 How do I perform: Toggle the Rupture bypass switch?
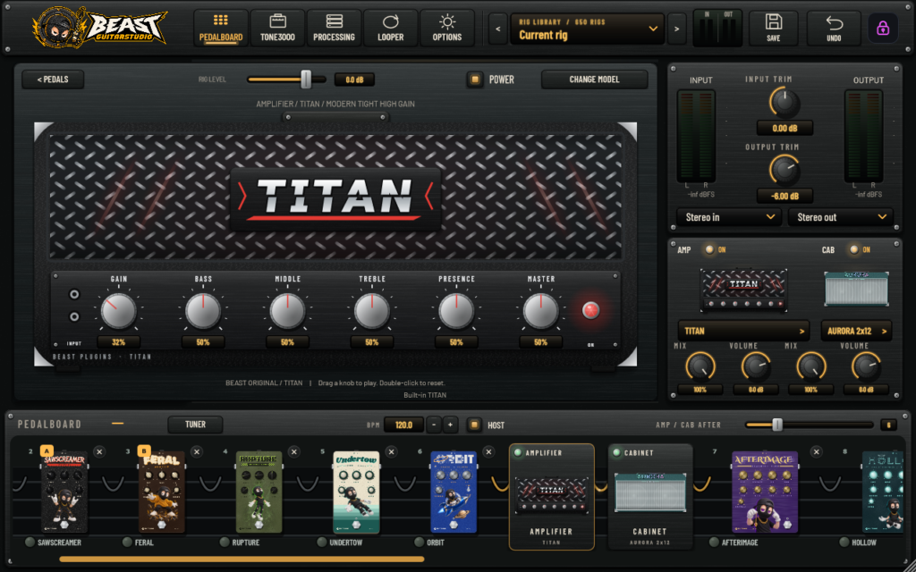(225, 543)
